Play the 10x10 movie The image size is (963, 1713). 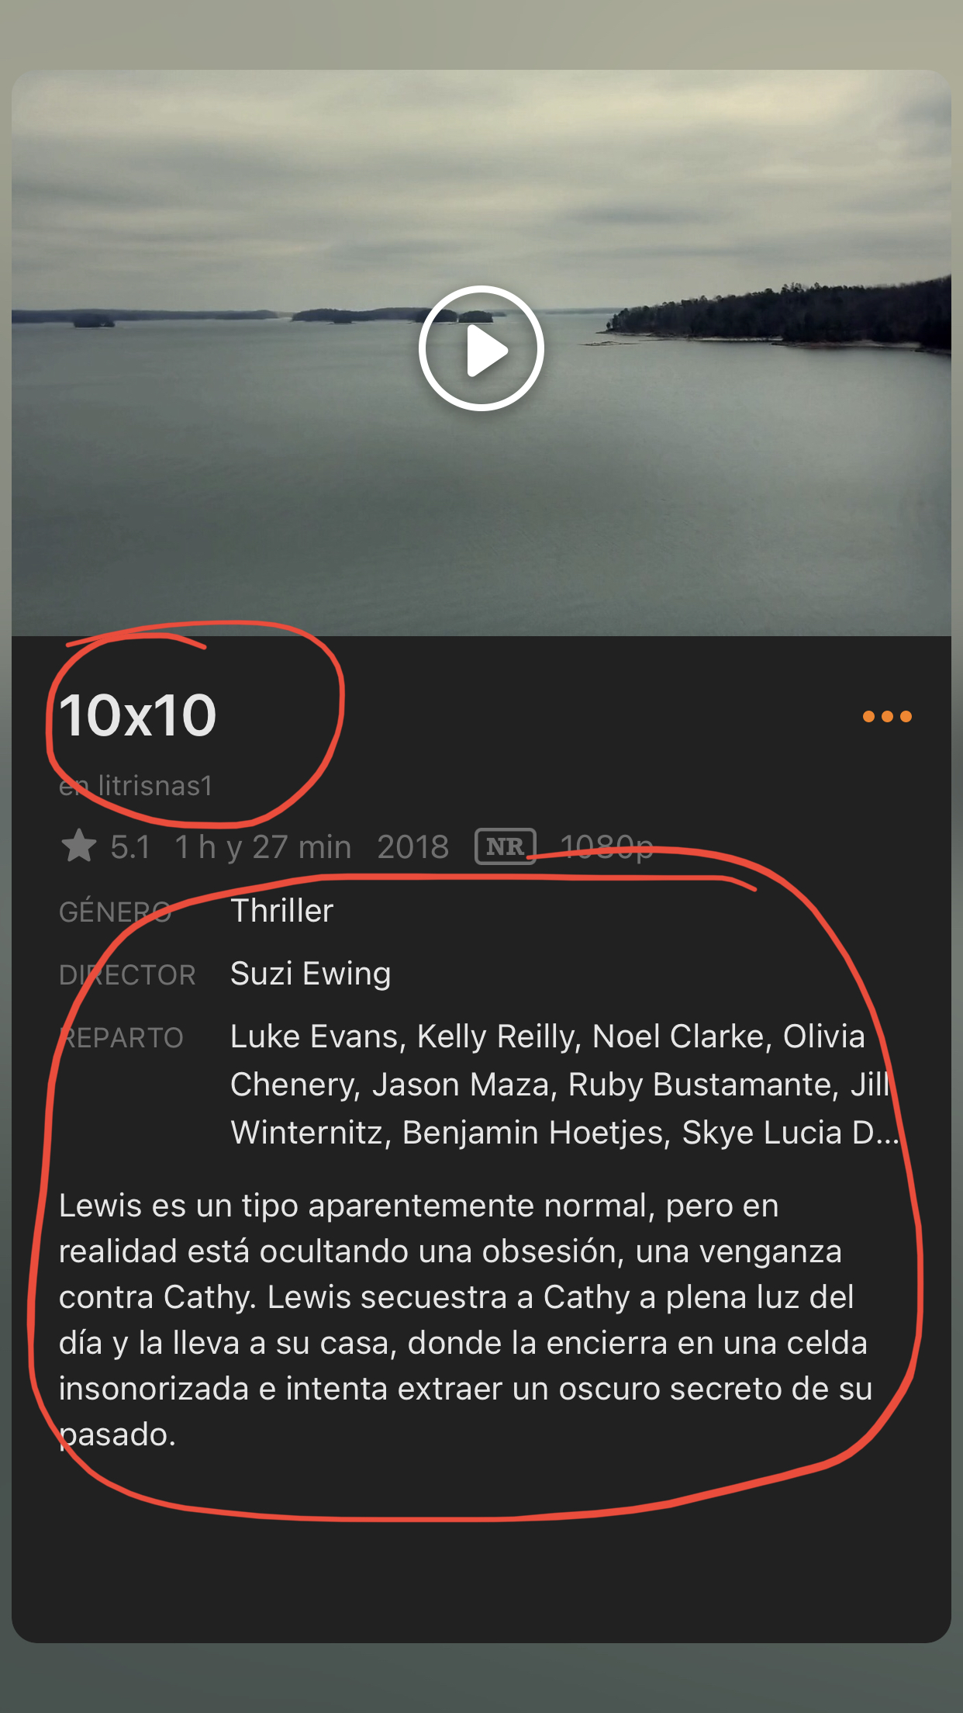pos(481,348)
